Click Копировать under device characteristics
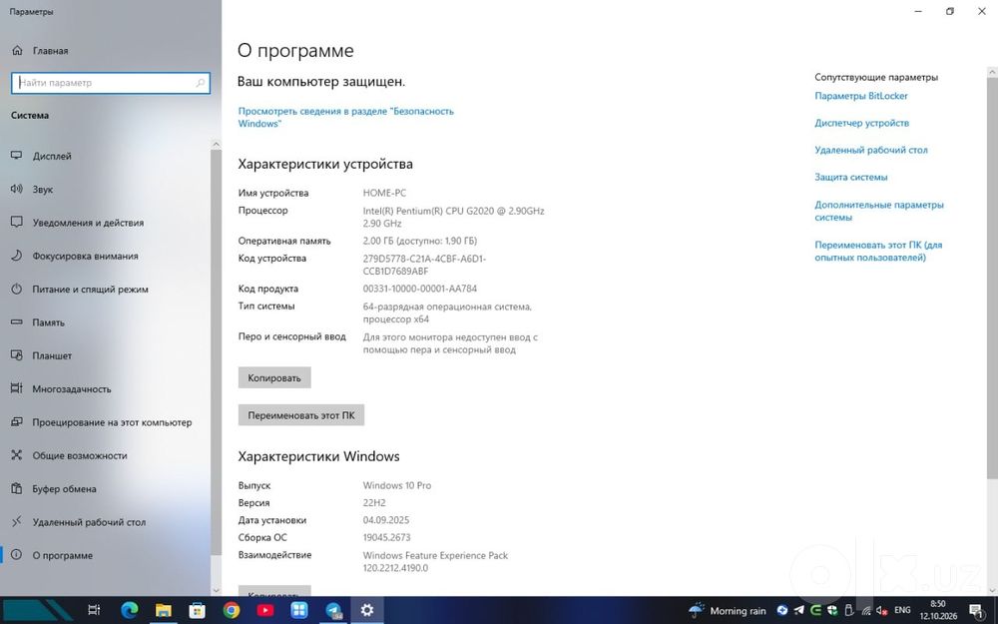Screen dimensions: 998x624 [274, 377]
